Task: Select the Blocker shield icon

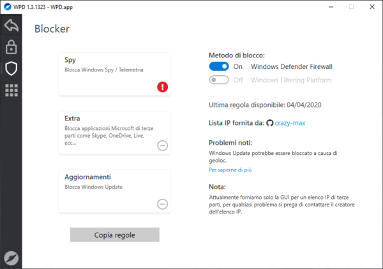Action: pyautogui.click(x=11, y=69)
